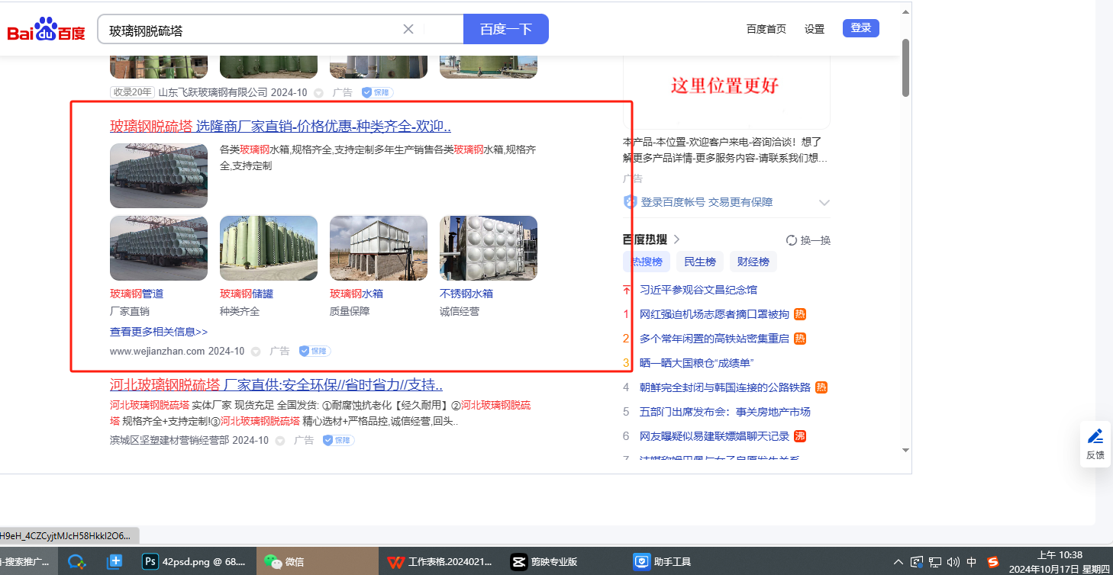Click the network icon in system tray
This screenshot has width=1113, height=575.
click(x=935, y=562)
